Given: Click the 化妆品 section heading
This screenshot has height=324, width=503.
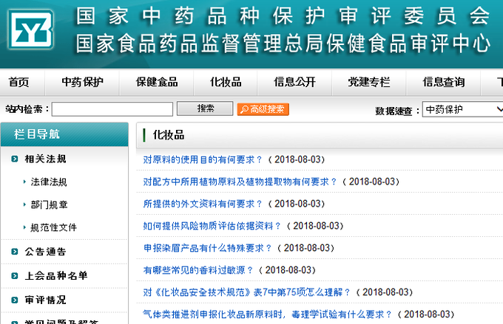Looking at the screenshot, I should [169, 135].
